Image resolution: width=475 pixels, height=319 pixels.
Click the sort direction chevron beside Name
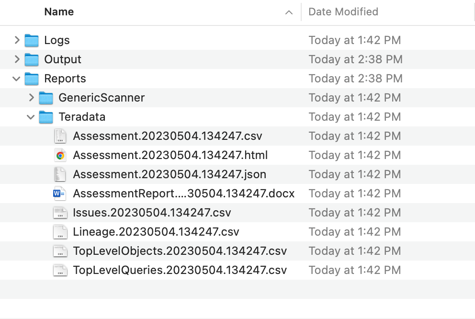pos(289,12)
